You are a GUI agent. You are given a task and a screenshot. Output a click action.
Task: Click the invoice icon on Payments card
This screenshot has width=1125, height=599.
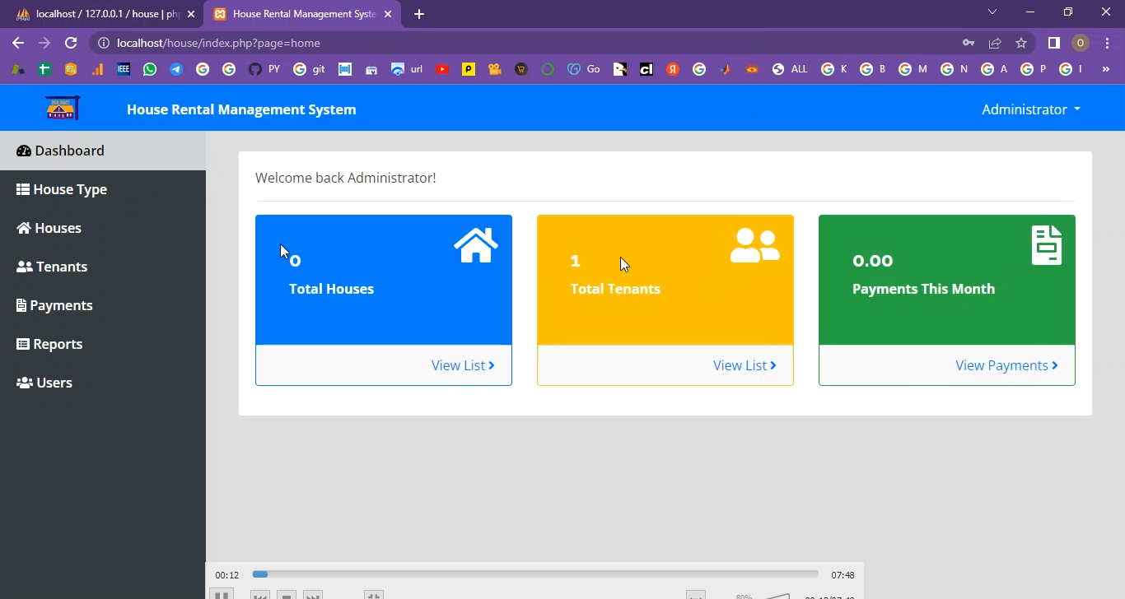point(1047,245)
